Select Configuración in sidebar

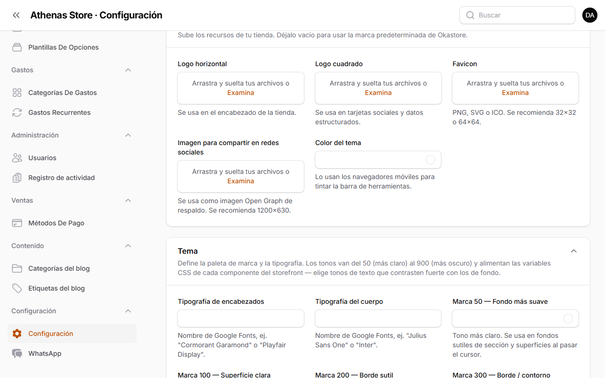72,334
